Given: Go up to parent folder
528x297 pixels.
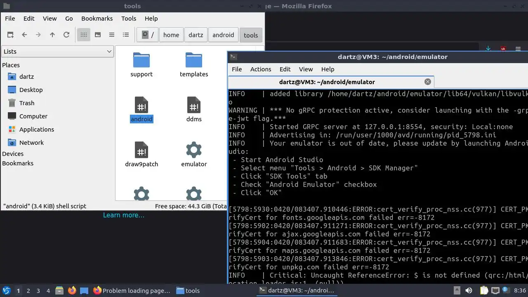Looking at the screenshot, I should (x=52, y=35).
